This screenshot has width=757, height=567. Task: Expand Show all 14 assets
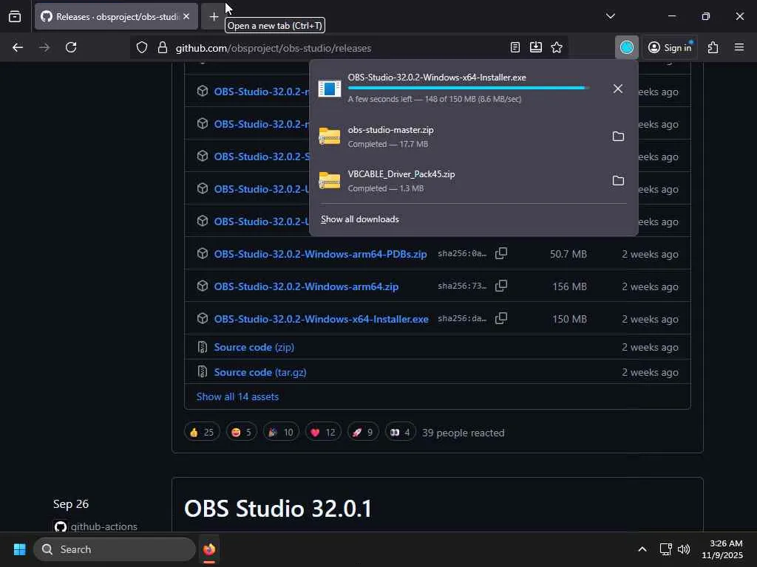coord(237,396)
